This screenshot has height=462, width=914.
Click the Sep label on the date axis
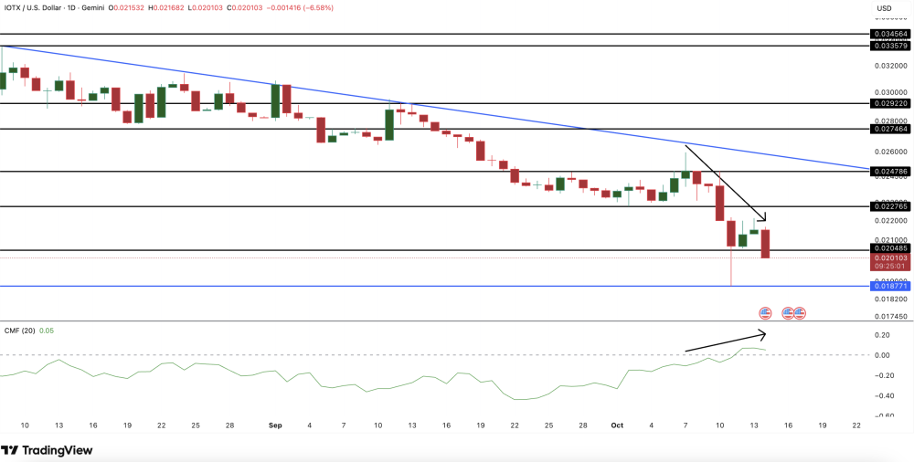pos(276,425)
